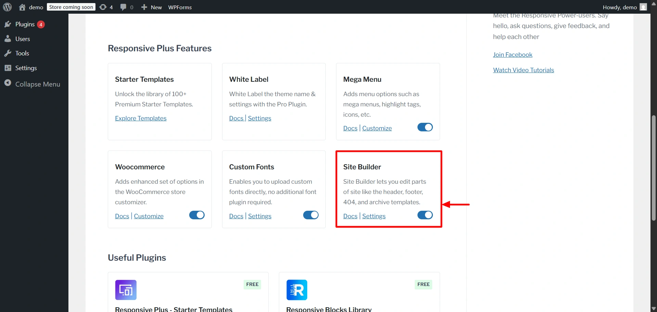The image size is (657, 312).
Task: Open the WordPress logo menu
Action: pyautogui.click(x=8, y=7)
